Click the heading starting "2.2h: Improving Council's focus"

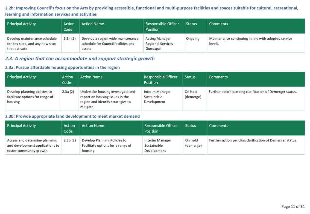click(x=152, y=11)
